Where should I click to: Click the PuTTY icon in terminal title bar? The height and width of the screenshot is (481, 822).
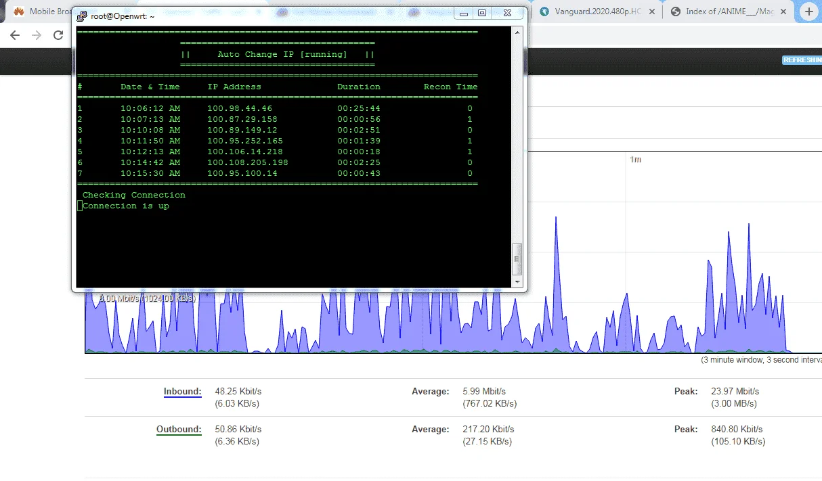pyautogui.click(x=82, y=16)
